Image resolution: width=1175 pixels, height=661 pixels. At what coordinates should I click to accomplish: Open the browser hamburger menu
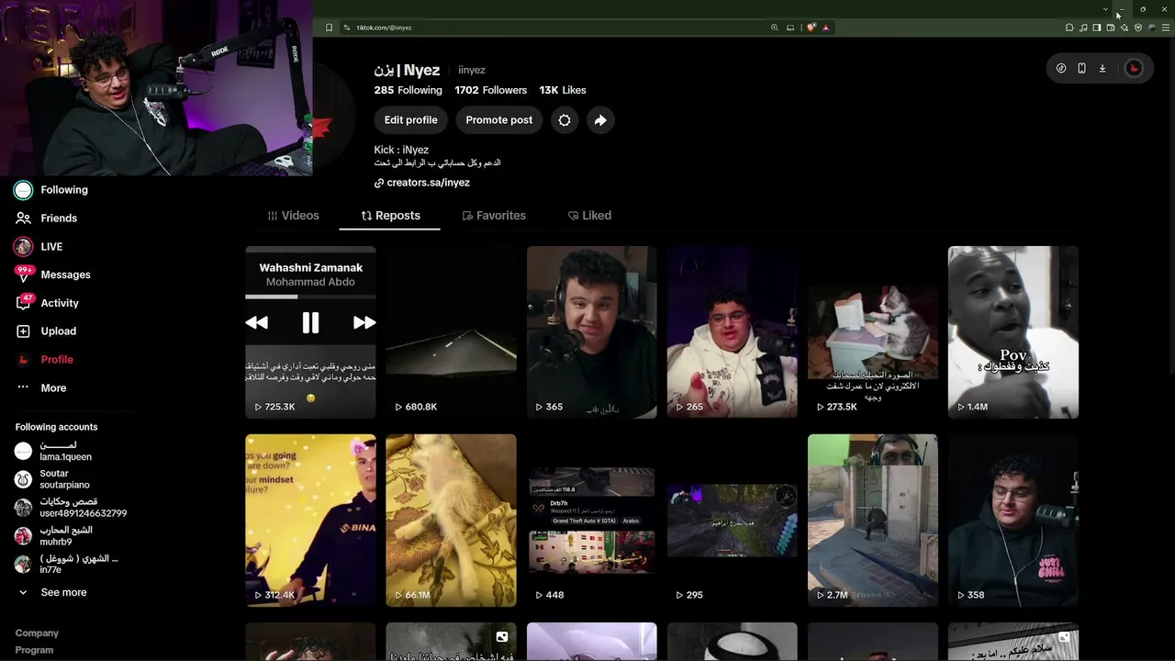coord(1164,28)
